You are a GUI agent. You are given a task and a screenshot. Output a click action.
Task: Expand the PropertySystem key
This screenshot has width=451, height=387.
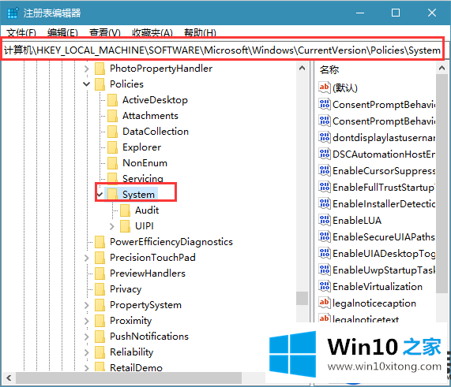coord(86,306)
